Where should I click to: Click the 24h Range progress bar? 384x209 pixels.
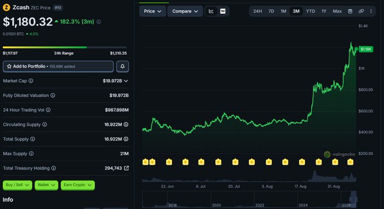(64, 47)
